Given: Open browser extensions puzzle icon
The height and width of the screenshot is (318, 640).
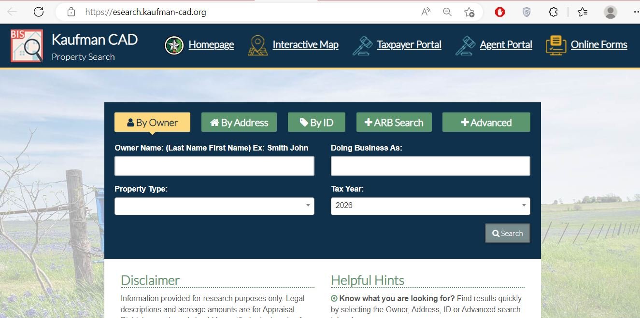Looking at the screenshot, I should tap(554, 12).
